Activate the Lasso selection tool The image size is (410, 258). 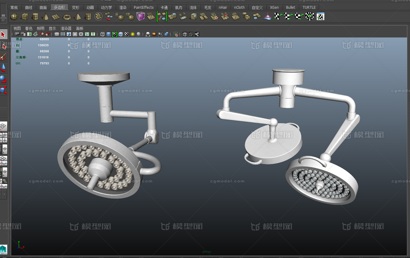(4, 45)
